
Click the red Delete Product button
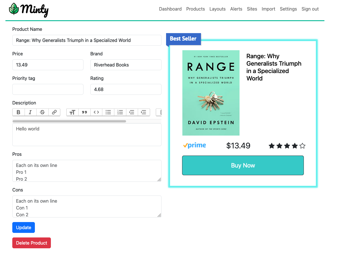(x=32, y=243)
